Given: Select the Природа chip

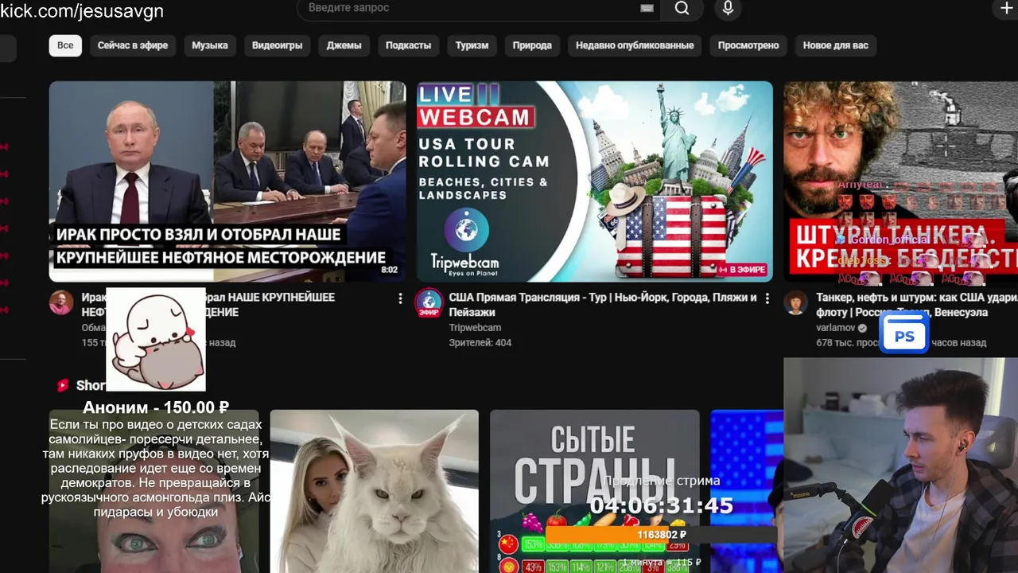Looking at the screenshot, I should 532,45.
